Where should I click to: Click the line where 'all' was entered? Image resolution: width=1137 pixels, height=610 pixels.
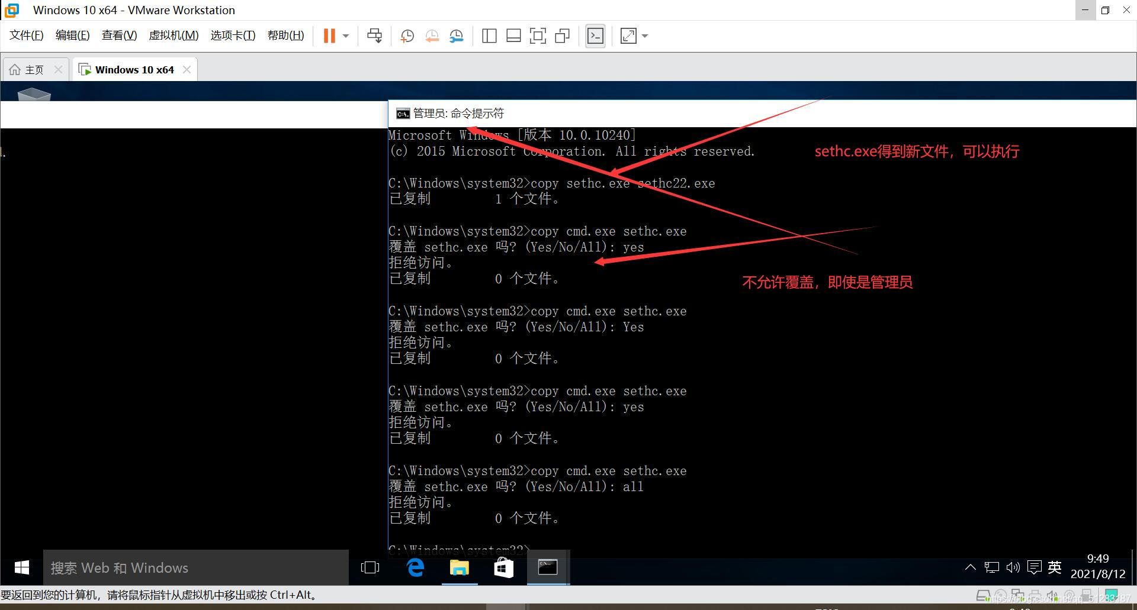(x=516, y=487)
